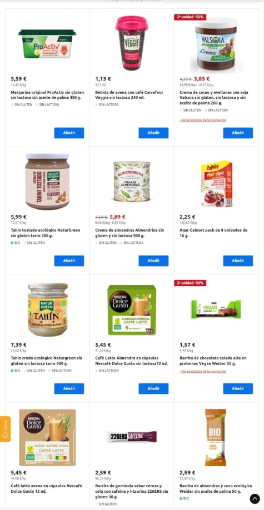Open the 226ERS caffeine bar image
The image size is (264, 510).
click(x=132, y=437)
